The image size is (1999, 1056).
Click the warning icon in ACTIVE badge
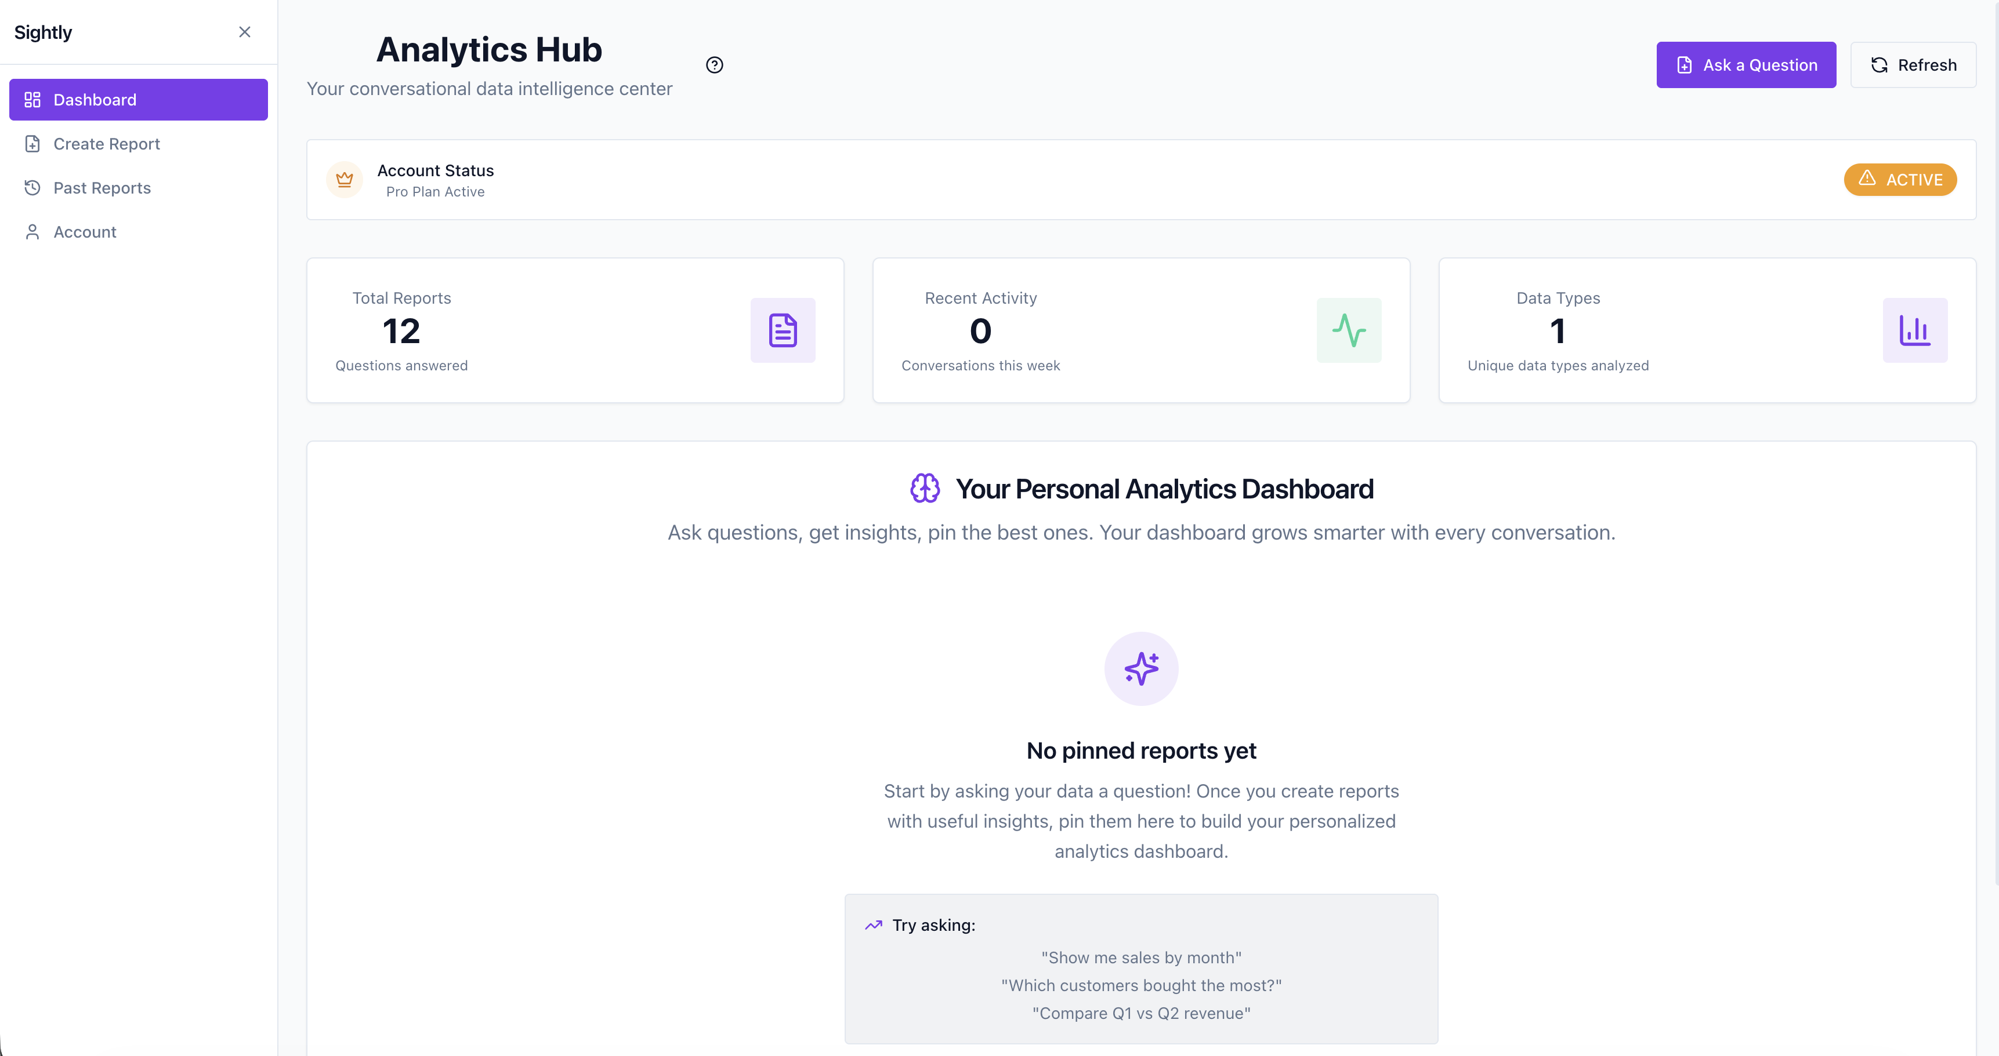tap(1867, 179)
